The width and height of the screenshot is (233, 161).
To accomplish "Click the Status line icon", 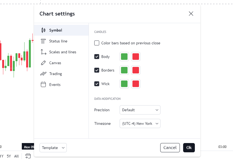I will tap(43, 41).
